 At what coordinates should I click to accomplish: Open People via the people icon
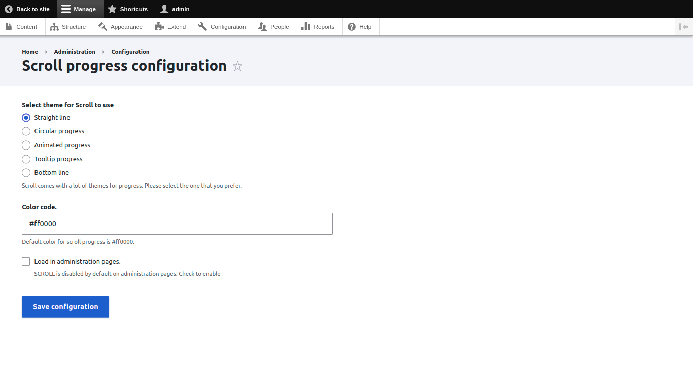pyautogui.click(x=263, y=26)
